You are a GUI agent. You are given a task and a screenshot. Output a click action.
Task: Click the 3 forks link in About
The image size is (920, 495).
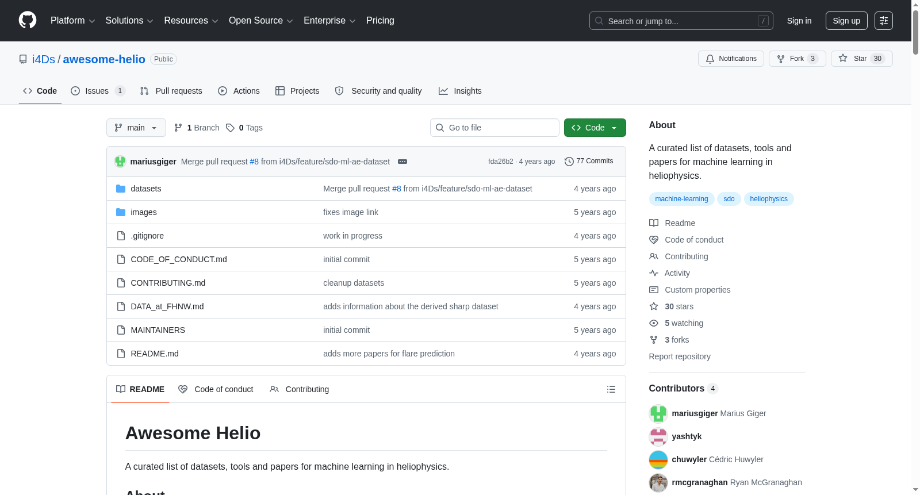click(x=677, y=340)
